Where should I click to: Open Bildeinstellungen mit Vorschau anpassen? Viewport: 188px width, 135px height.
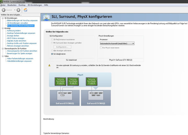point(22,20)
